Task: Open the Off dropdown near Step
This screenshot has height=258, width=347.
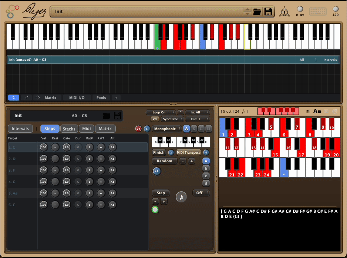Action: tap(201, 193)
